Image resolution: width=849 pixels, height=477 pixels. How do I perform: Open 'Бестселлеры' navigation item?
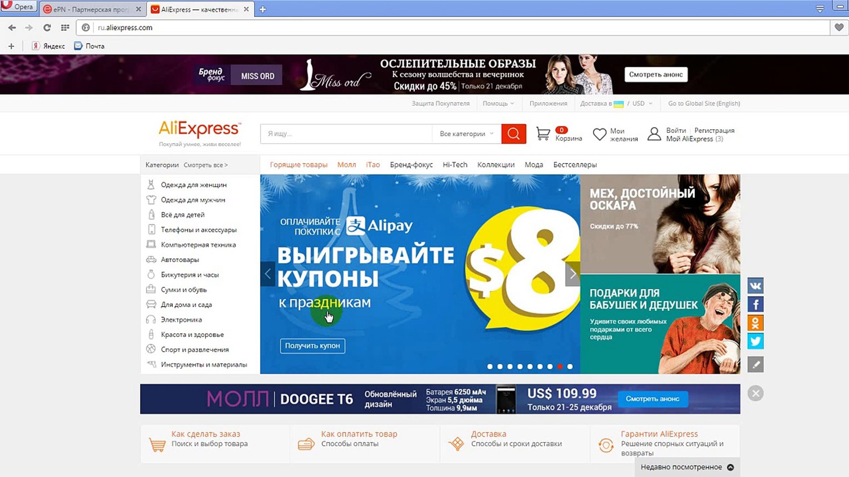(x=575, y=165)
